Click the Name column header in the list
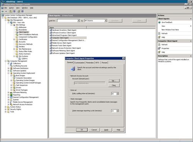 coord(68,27)
